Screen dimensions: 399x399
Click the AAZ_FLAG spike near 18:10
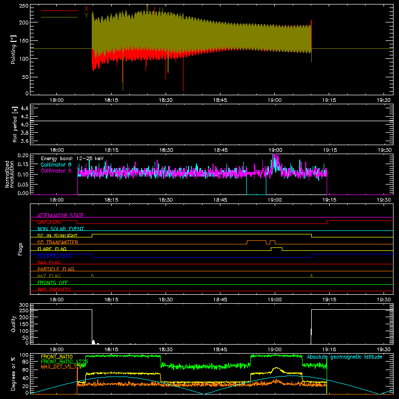tap(92, 276)
